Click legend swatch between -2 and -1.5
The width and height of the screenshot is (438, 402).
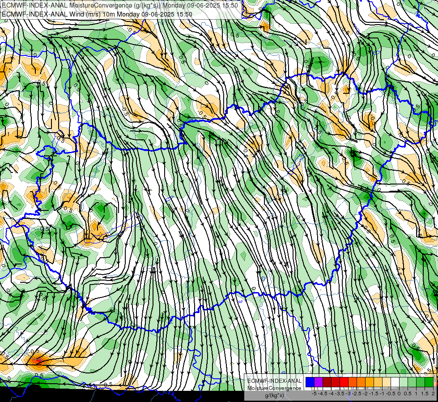pos(370,382)
